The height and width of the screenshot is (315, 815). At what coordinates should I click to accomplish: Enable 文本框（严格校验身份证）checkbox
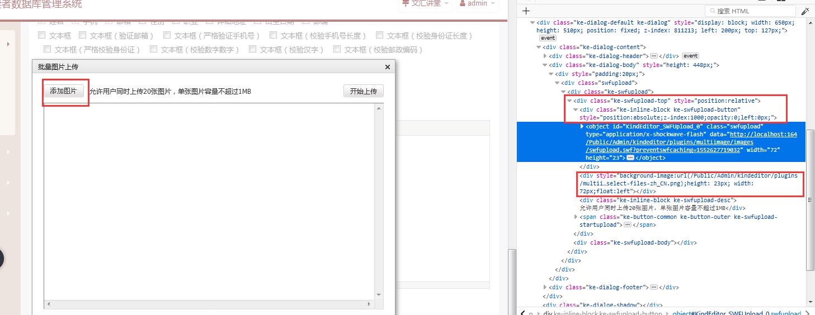tap(47, 49)
